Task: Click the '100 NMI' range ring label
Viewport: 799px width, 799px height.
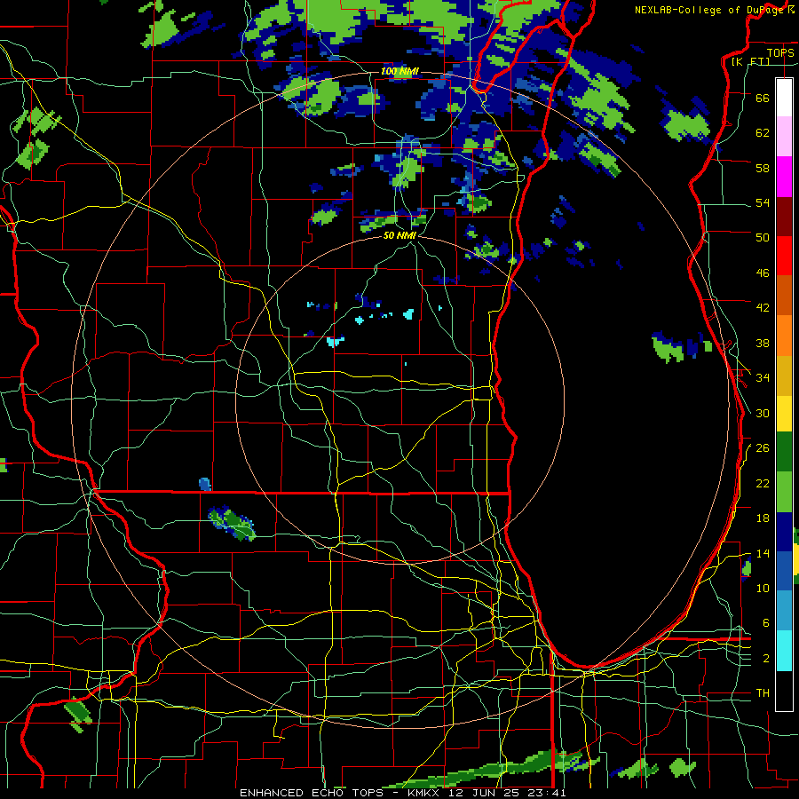Action: pyautogui.click(x=399, y=71)
